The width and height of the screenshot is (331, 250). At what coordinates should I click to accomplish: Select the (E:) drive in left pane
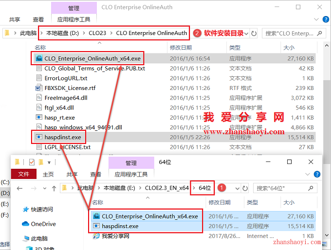click(5, 204)
